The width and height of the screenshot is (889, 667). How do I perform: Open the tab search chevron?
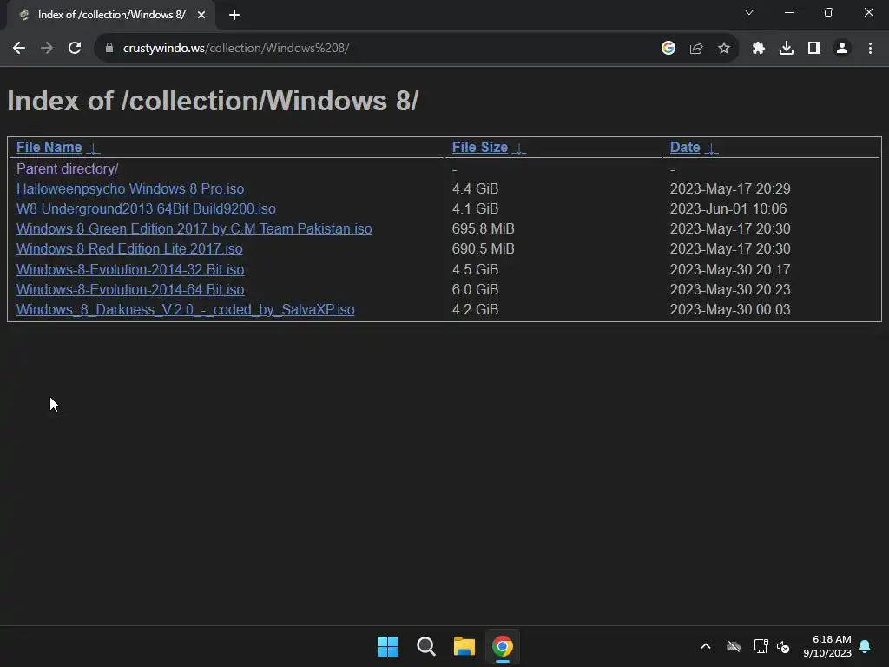pyautogui.click(x=749, y=12)
